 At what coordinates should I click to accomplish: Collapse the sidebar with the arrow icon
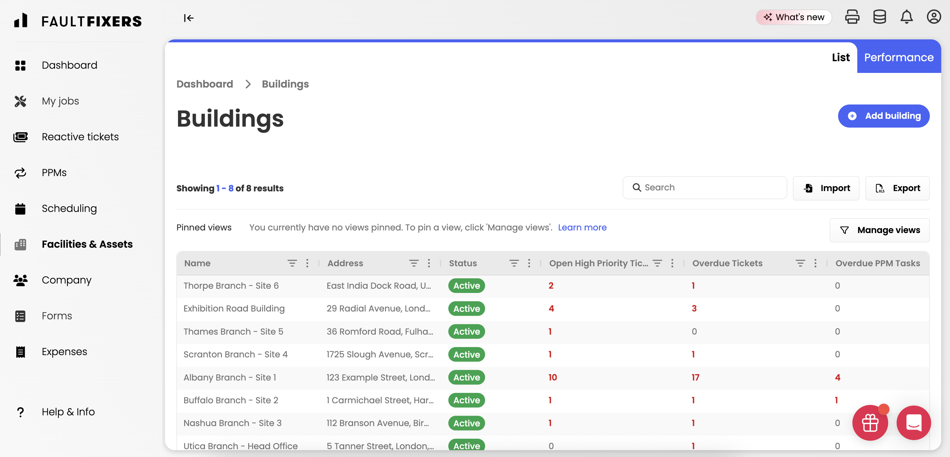click(188, 18)
